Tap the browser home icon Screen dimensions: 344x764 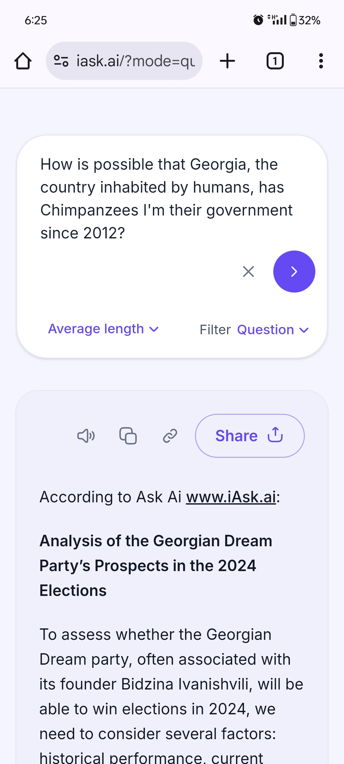23,61
